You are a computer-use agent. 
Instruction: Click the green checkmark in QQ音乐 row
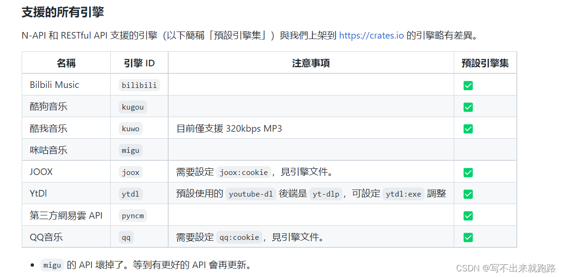(x=468, y=237)
